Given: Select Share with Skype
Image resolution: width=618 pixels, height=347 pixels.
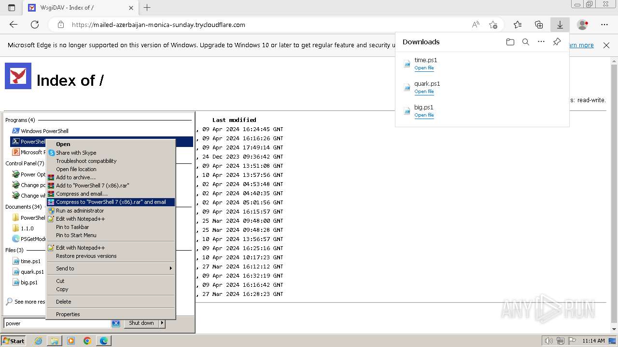Looking at the screenshot, I should point(111,153).
